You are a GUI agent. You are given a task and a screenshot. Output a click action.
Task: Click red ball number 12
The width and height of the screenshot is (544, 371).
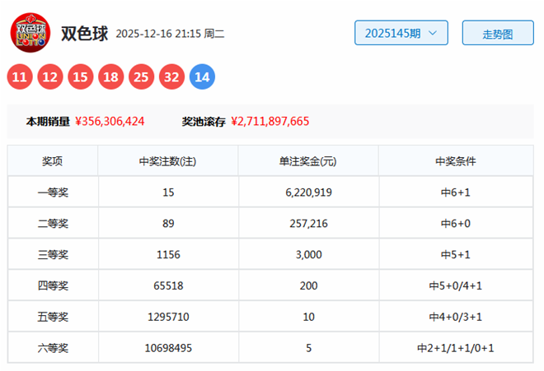click(50, 78)
